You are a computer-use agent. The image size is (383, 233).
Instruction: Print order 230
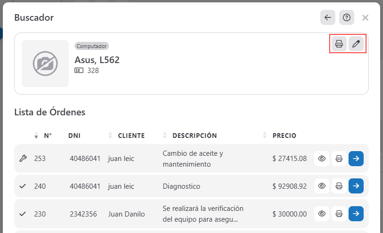pyautogui.click(x=339, y=213)
